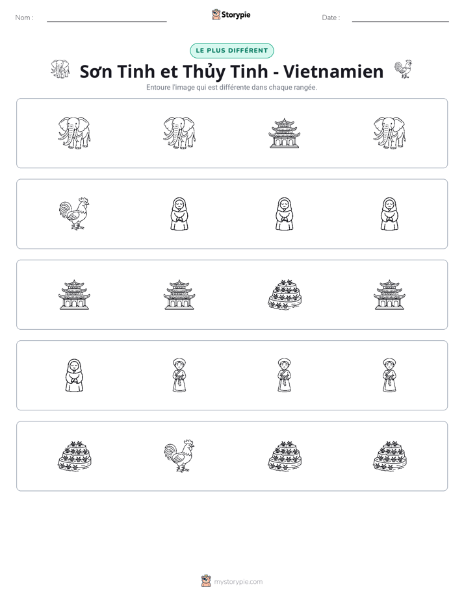Select the rooster in the second row
Screen dimensions: 464x600
(74, 214)
